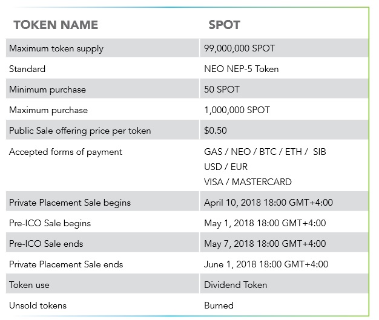Click the 1,000,000 SPOT value
Screen dimensions: 379x320
(237, 110)
